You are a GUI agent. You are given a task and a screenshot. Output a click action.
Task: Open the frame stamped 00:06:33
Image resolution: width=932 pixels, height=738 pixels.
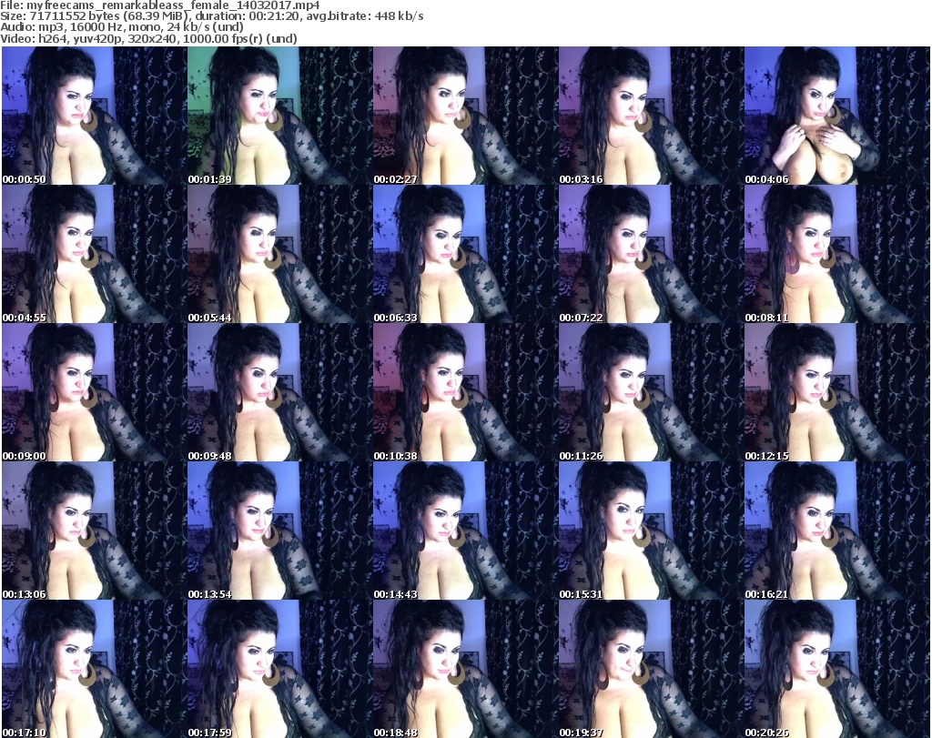pyautogui.click(x=465, y=254)
